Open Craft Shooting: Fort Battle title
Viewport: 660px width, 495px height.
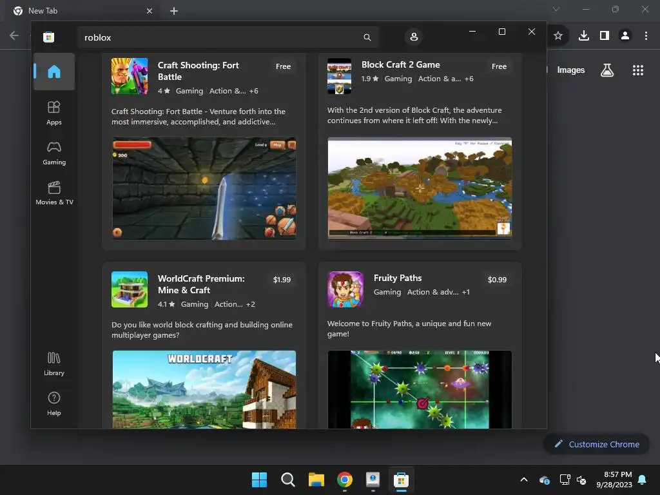click(x=199, y=71)
